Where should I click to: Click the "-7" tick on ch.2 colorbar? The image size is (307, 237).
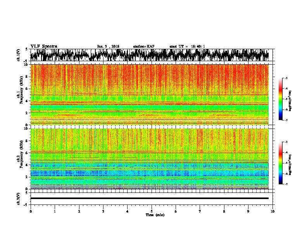[286, 184]
